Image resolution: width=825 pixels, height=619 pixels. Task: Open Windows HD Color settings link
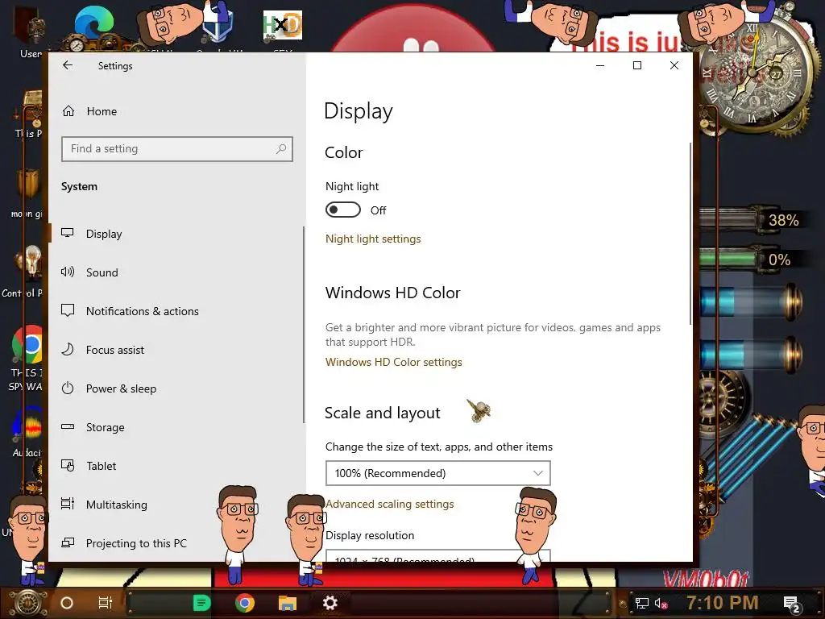(x=393, y=362)
